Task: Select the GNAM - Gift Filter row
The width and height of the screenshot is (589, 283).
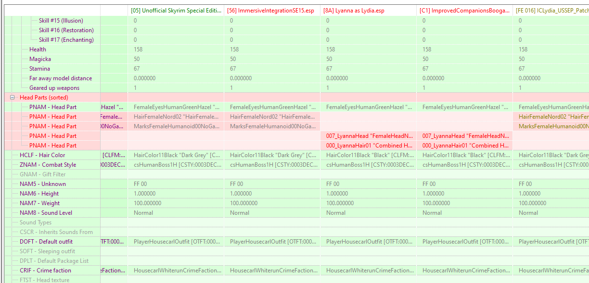Action: click(43, 174)
